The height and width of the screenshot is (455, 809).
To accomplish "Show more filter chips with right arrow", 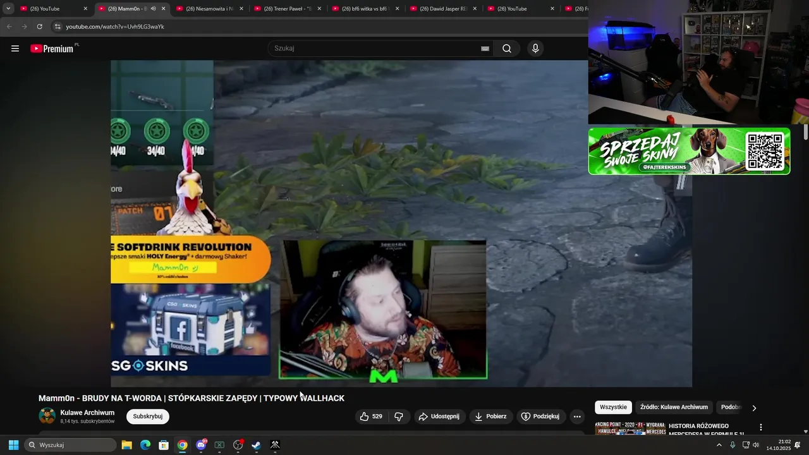I will click(x=754, y=408).
